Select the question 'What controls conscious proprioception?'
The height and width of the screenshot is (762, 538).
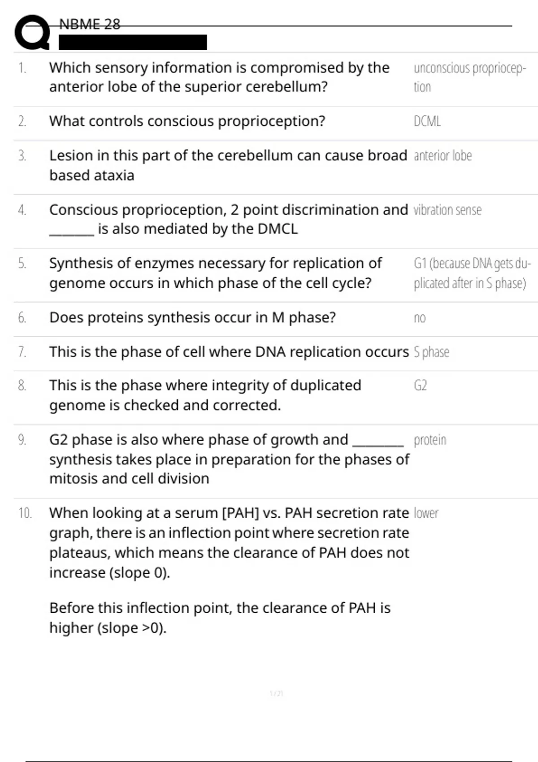[187, 121]
